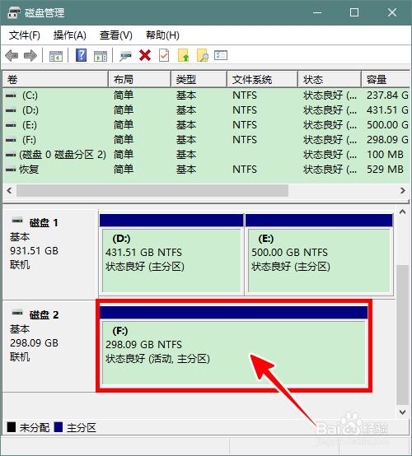
Task: Click the red X delete icon
Action: (x=145, y=55)
